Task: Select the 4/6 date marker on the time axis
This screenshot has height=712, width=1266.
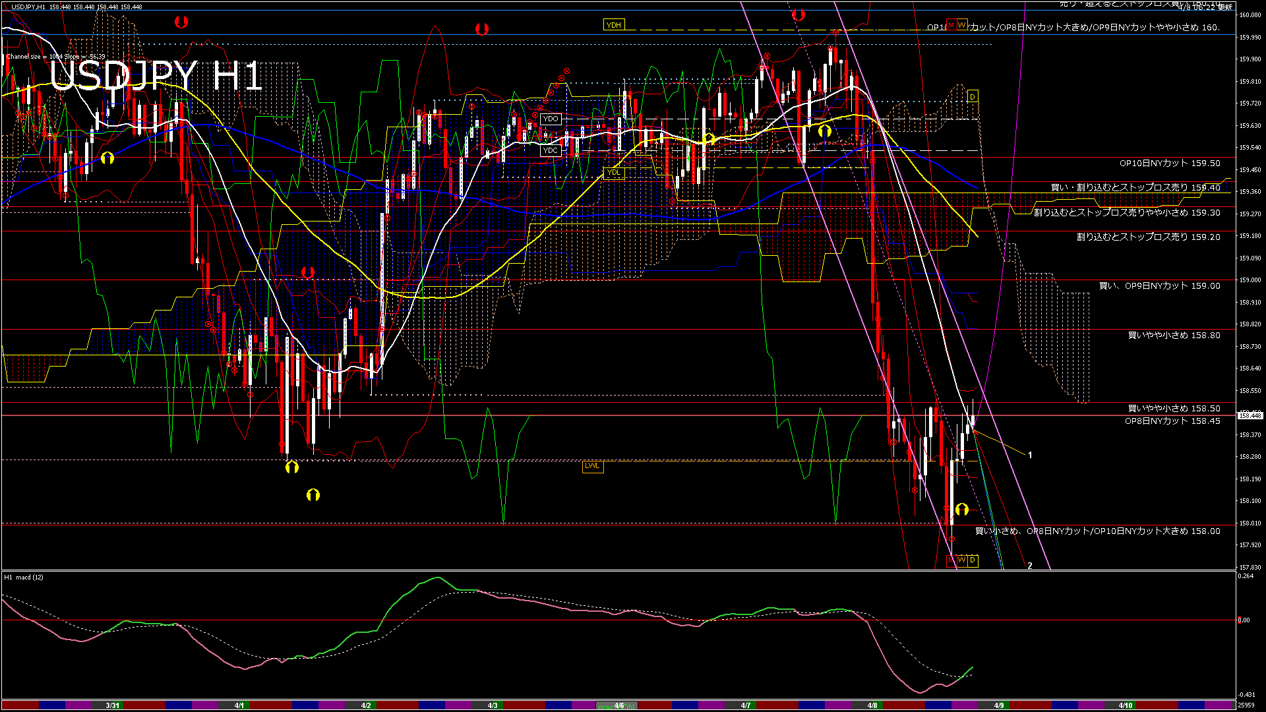Action: pyautogui.click(x=618, y=705)
